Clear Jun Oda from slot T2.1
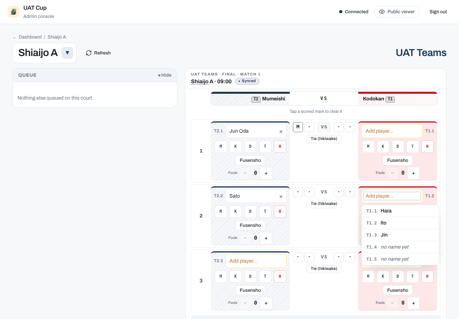Image resolution: width=459 pixels, height=319 pixels. coord(281,131)
